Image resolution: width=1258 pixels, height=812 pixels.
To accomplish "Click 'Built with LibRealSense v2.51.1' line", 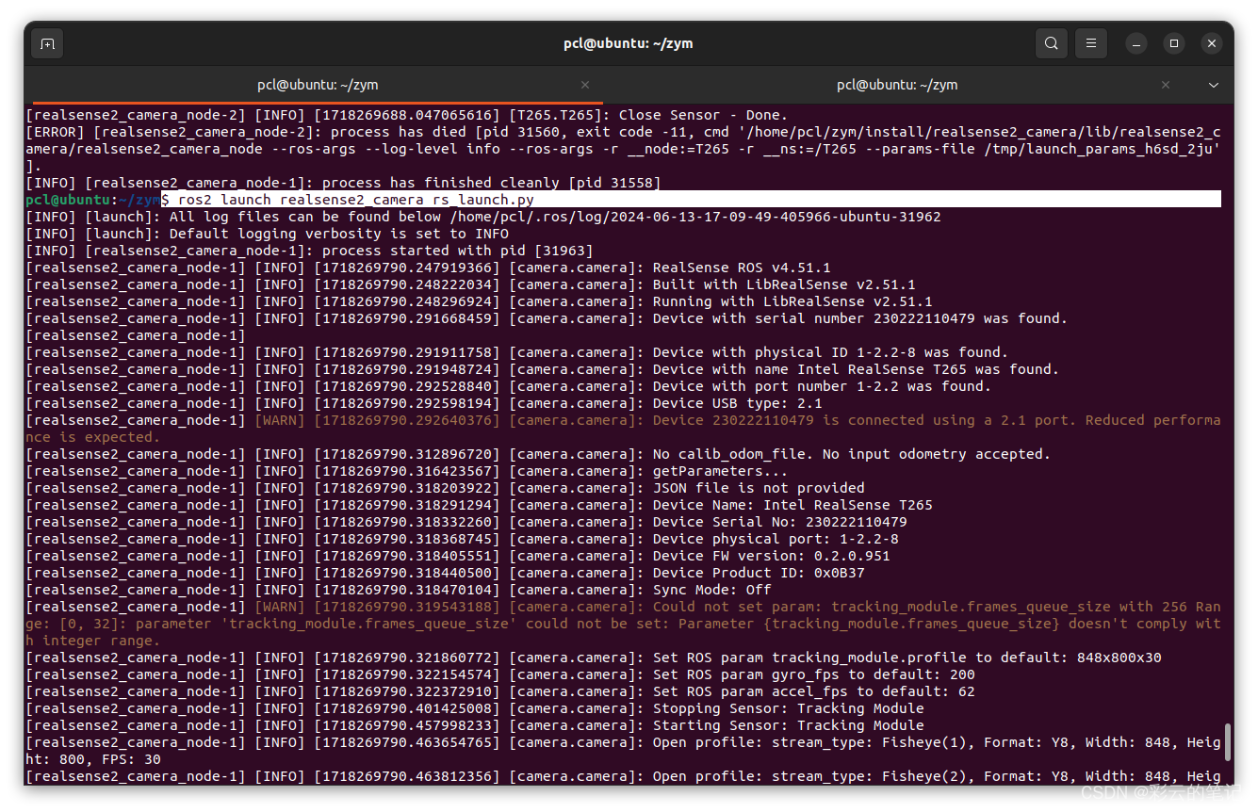I will pos(470,284).
